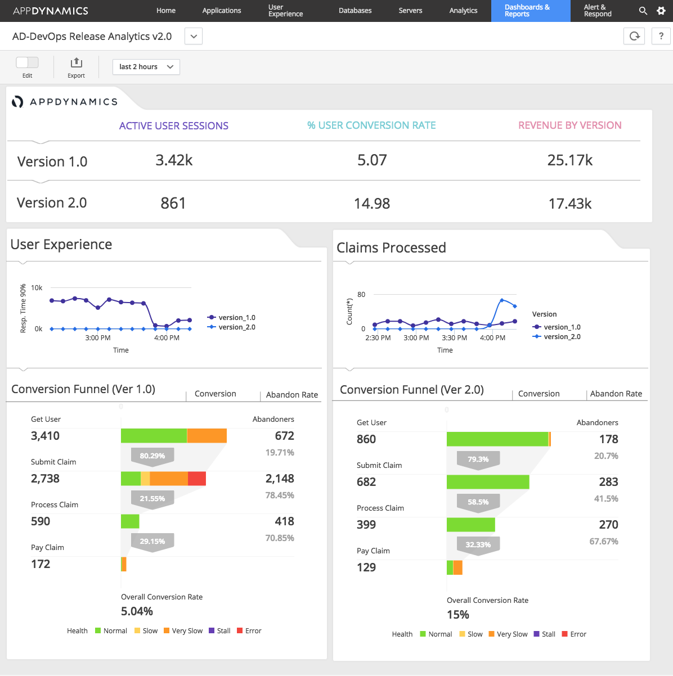Open the dashboard name dropdown arrow
Image resolution: width=673 pixels, height=676 pixels.
coord(194,36)
